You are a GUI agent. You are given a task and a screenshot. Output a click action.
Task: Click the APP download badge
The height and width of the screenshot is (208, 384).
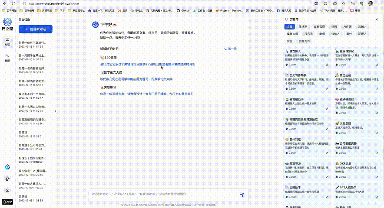pos(7,201)
